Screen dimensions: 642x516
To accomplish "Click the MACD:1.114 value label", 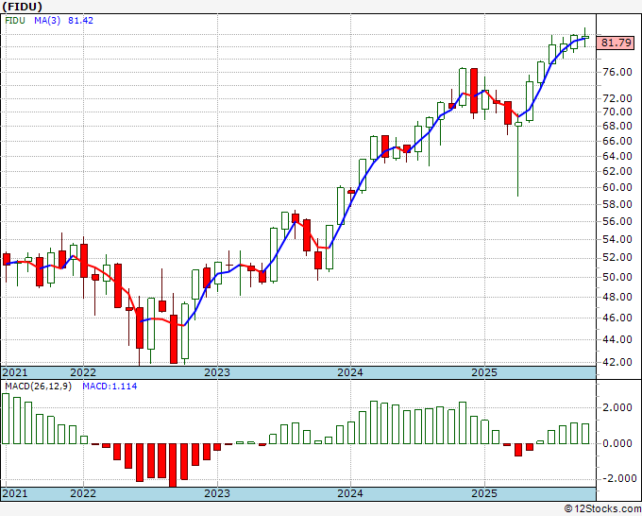I will pos(110,387).
